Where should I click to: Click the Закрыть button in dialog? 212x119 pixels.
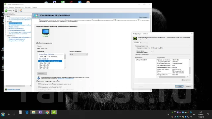tap(188, 86)
